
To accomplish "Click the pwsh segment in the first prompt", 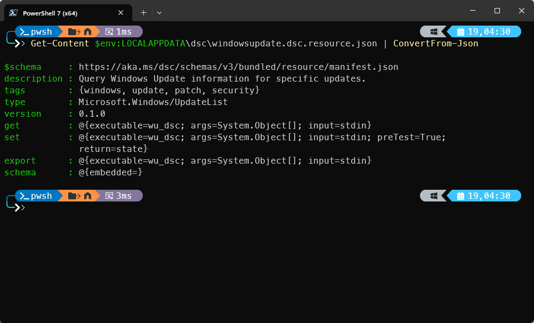I will coord(36,31).
